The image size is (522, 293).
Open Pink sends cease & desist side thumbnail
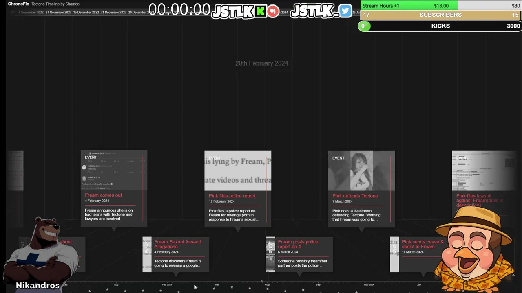pyautogui.click(x=394, y=254)
